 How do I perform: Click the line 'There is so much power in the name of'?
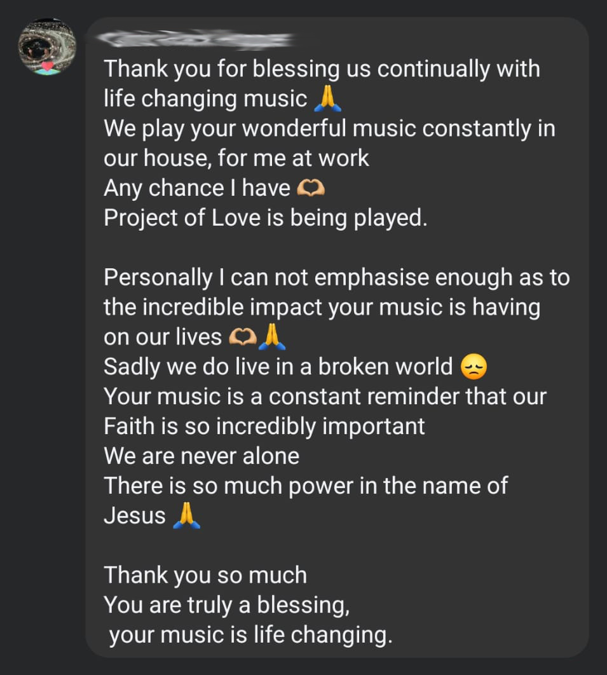point(306,486)
